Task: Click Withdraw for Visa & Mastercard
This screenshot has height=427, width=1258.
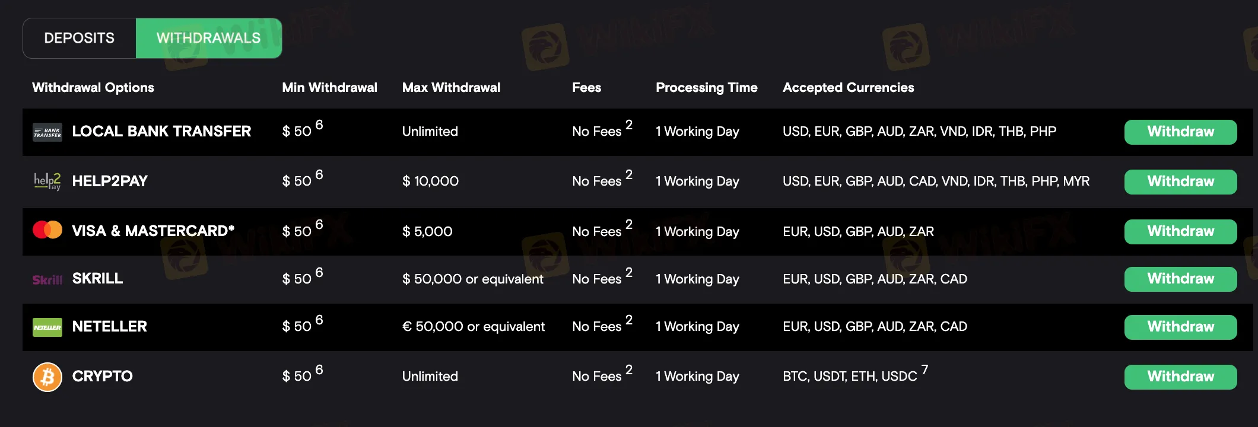Action: [x=1180, y=231]
